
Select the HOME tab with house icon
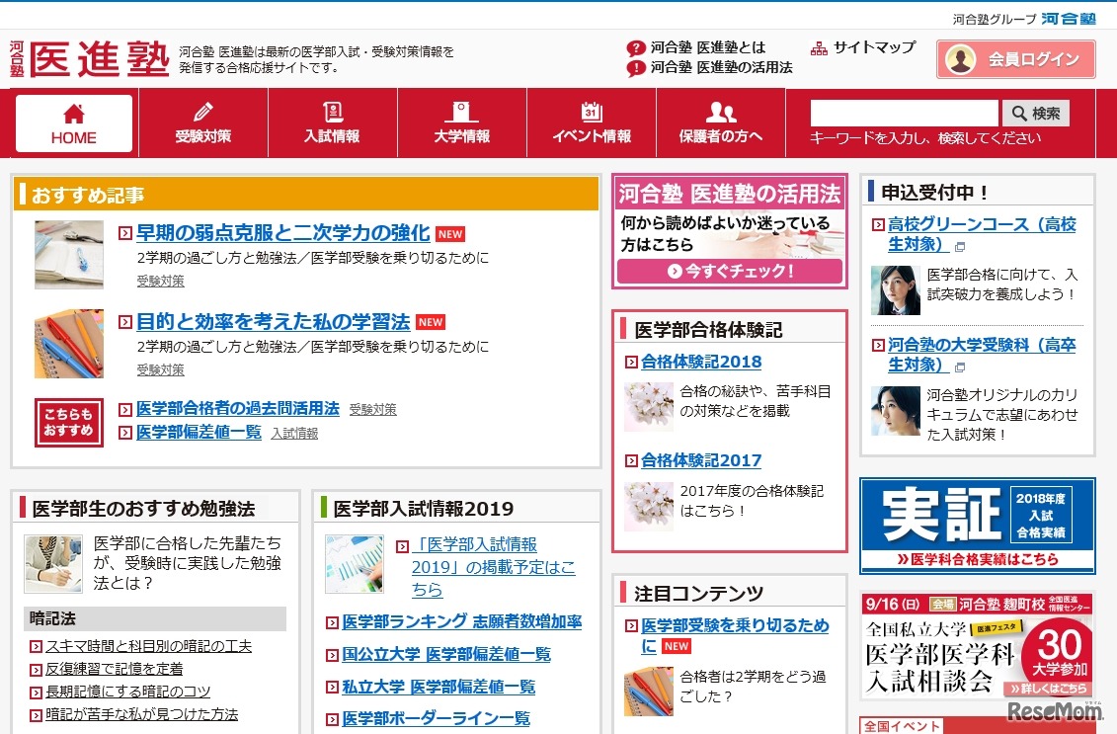click(x=73, y=122)
